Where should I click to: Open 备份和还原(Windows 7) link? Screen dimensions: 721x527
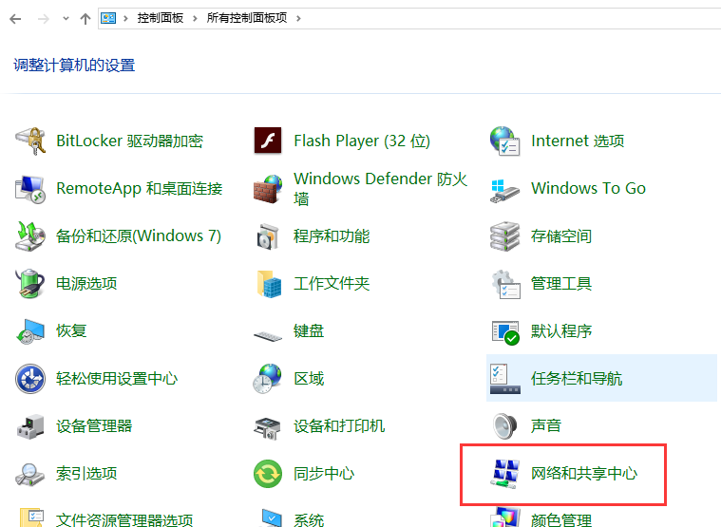tap(139, 235)
